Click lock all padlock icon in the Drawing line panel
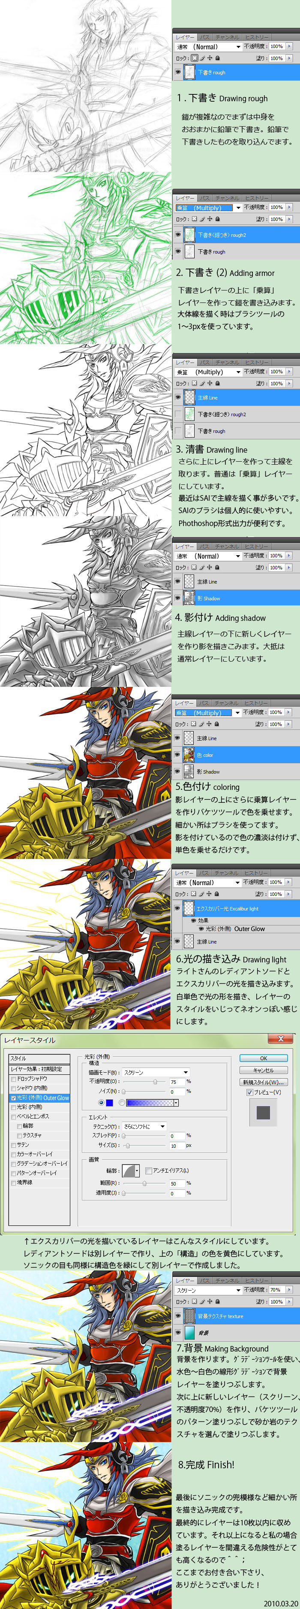 coord(217,384)
